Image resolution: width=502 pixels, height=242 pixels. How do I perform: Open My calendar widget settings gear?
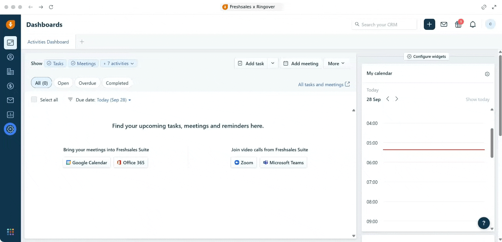point(487,74)
